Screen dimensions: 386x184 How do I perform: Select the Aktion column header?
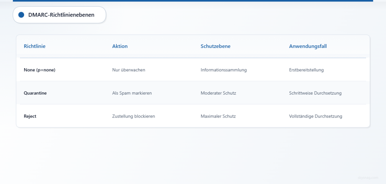(120, 46)
